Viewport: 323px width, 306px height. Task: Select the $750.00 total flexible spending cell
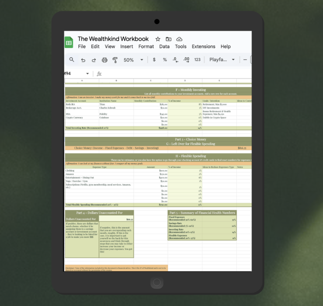pos(151,205)
